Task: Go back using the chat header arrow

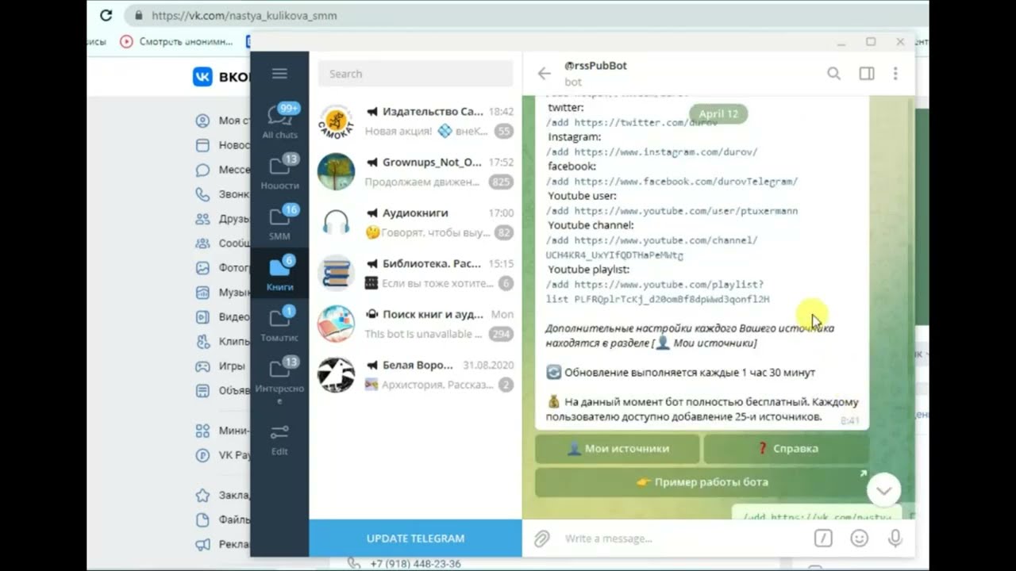Action: click(544, 74)
